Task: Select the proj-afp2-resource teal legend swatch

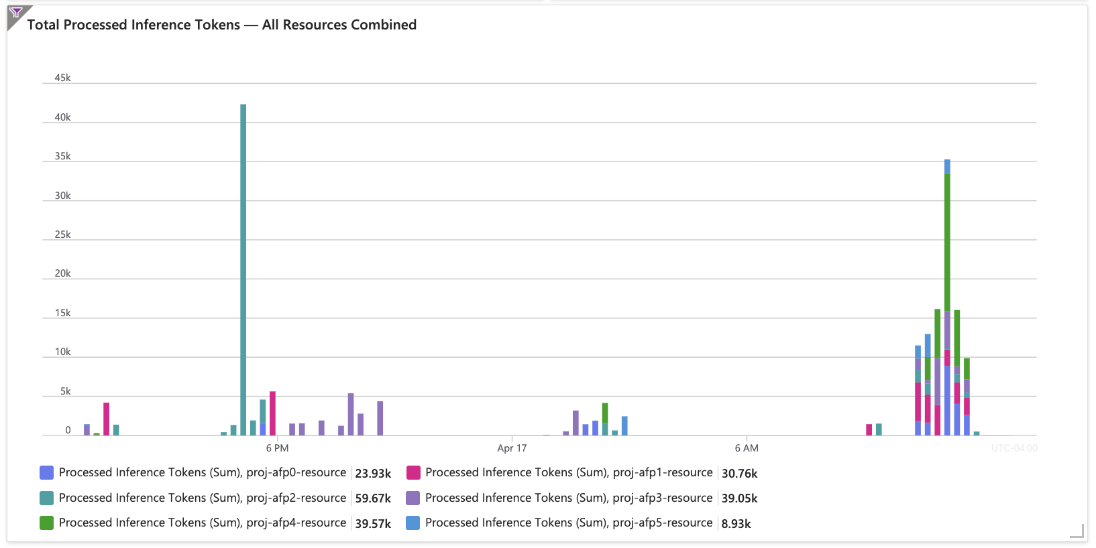Action: click(46, 498)
